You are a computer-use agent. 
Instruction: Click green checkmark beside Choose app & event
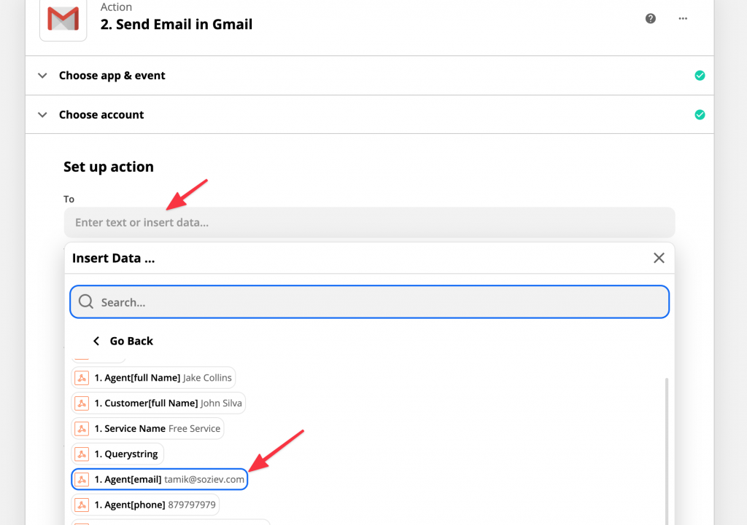click(x=700, y=76)
